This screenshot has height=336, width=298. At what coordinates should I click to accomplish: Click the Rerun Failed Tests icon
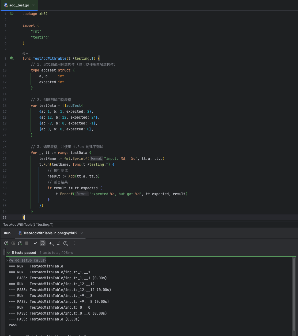(x=13, y=243)
